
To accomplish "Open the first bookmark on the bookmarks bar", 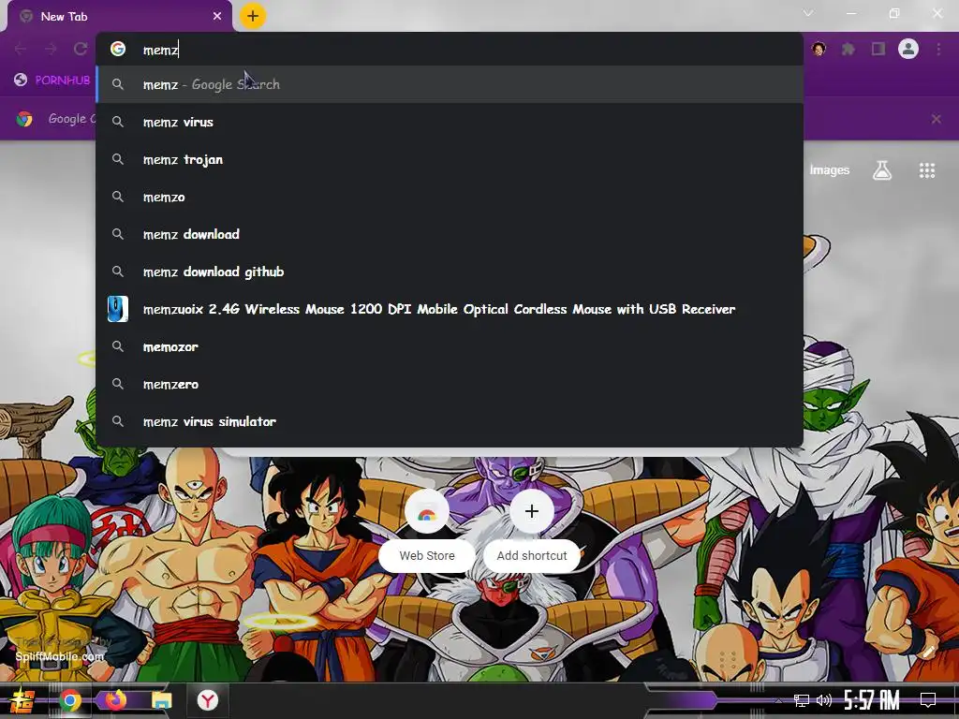I will pyautogui.click(x=52, y=81).
